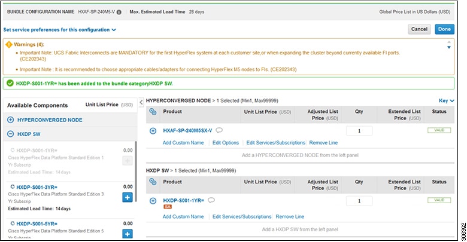Click the orange warning diamond icon
Viewport: 467px width, 242px height.
[x=9, y=45]
